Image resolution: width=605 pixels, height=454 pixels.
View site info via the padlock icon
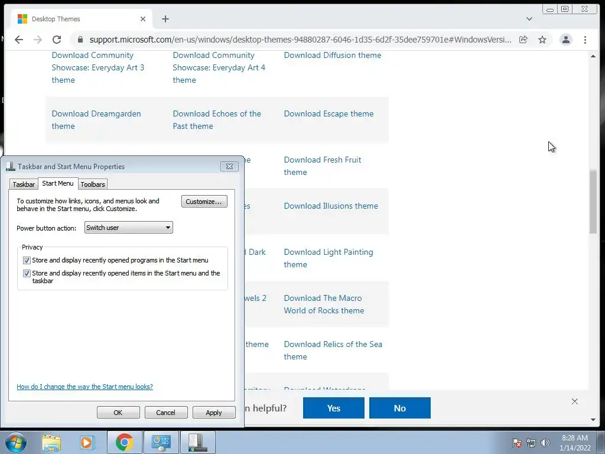(80, 40)
